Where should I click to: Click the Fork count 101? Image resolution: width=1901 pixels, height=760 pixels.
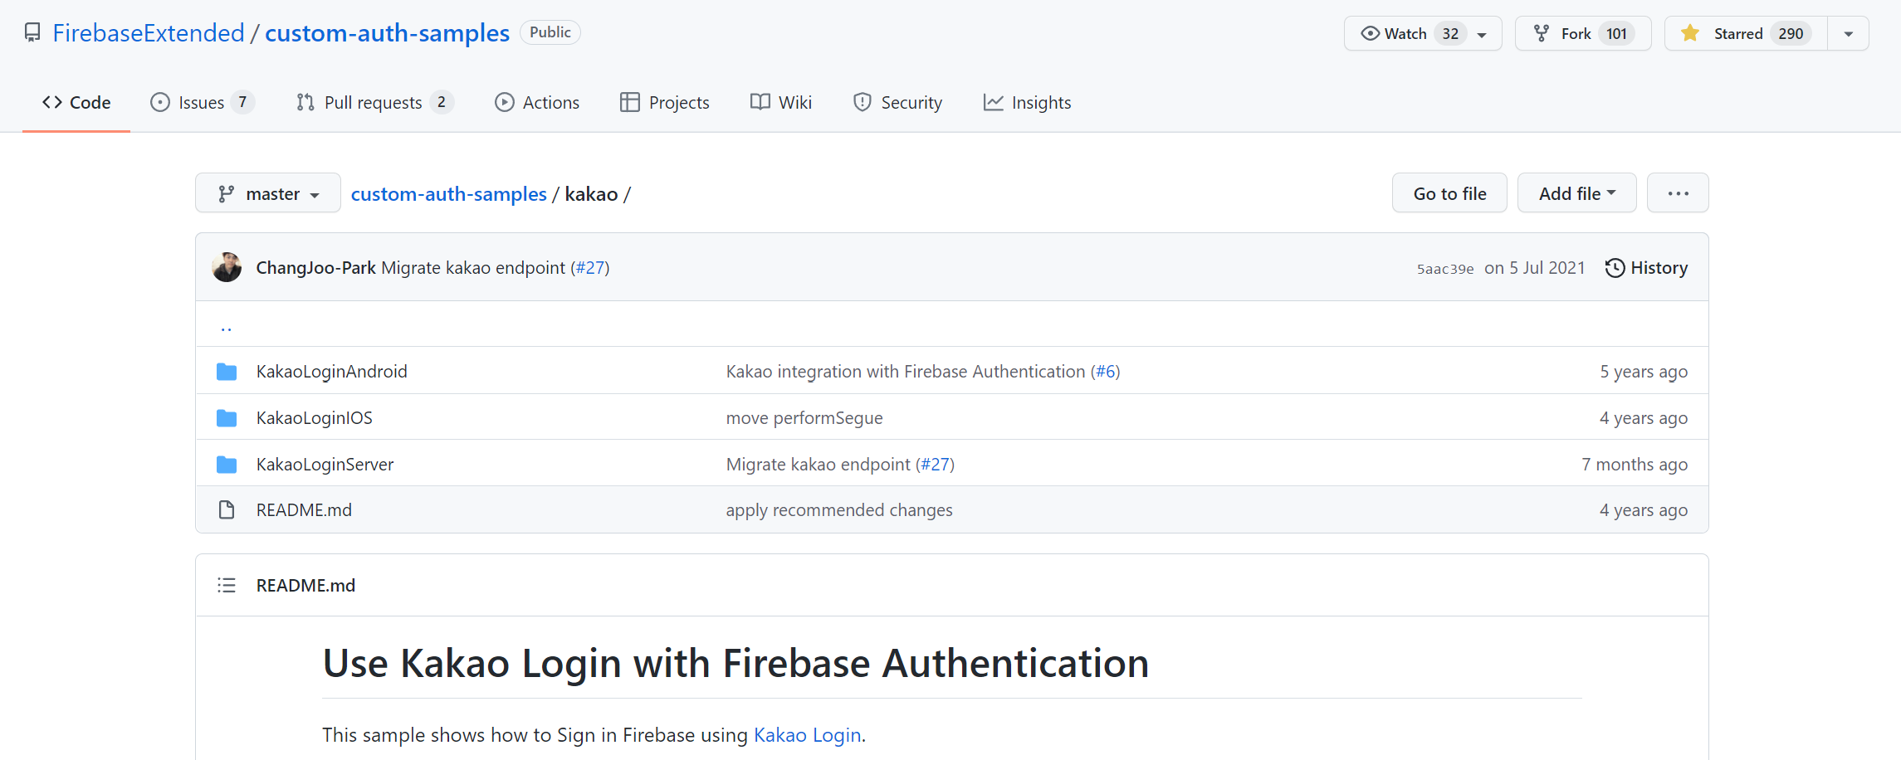[x=1616, y=34]
